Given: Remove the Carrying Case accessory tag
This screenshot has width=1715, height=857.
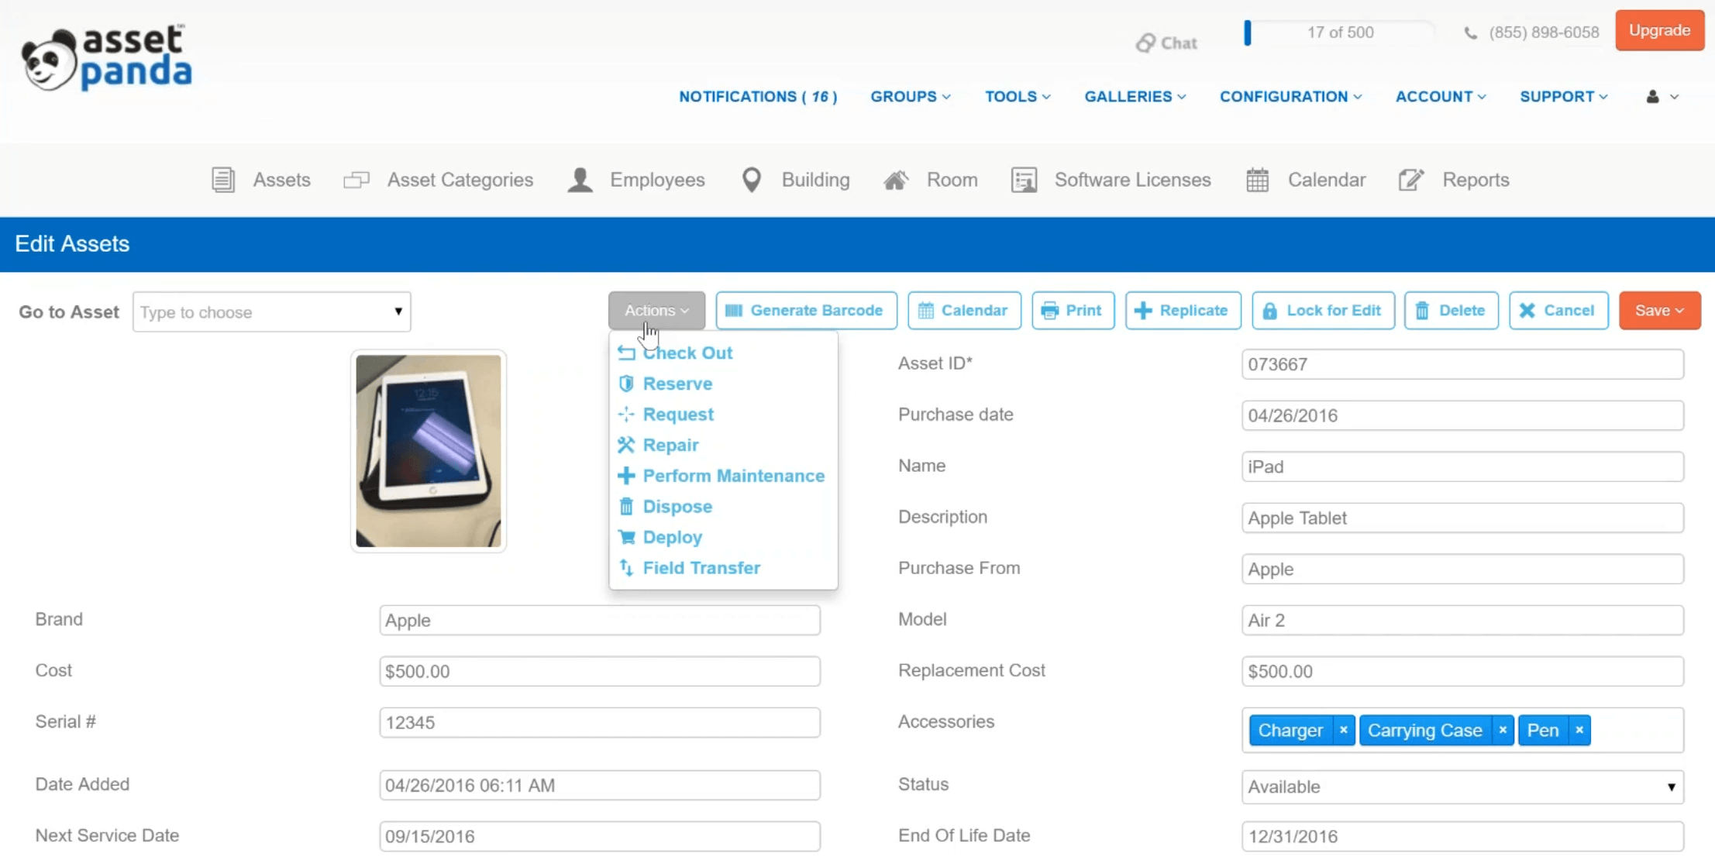Looking at the screenshot, I should (1502, 730).
